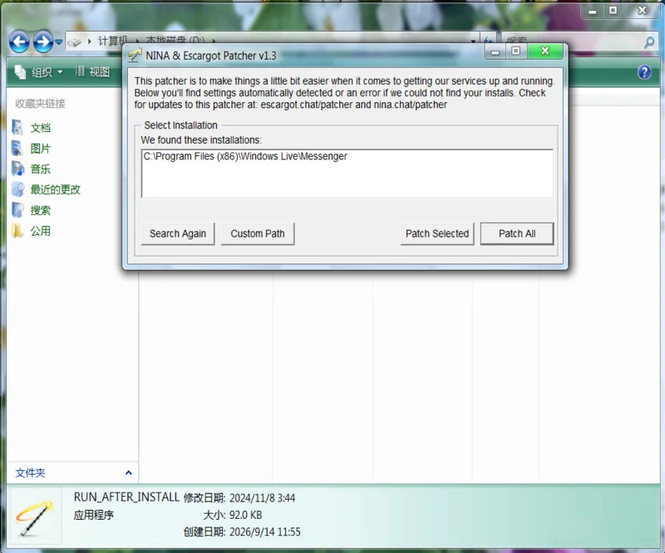Go forward in Explorer window
Viewport: 665px width, 553px height.
tap(43, 42)
